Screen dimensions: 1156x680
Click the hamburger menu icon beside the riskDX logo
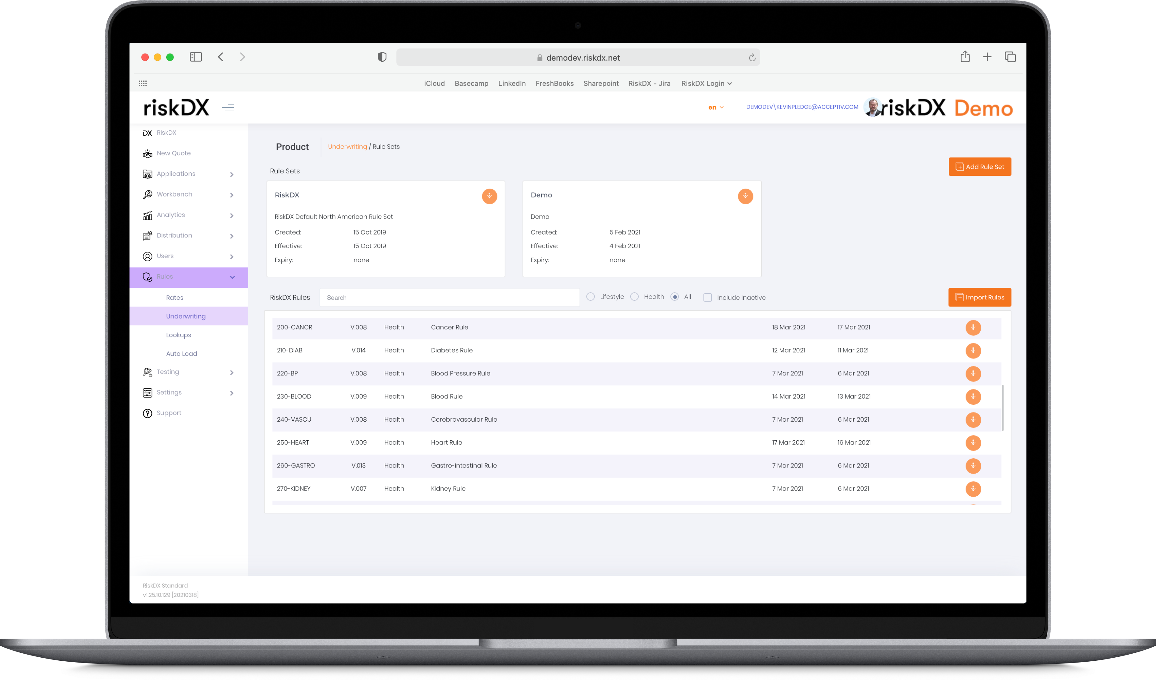click(x=228, y=108)
